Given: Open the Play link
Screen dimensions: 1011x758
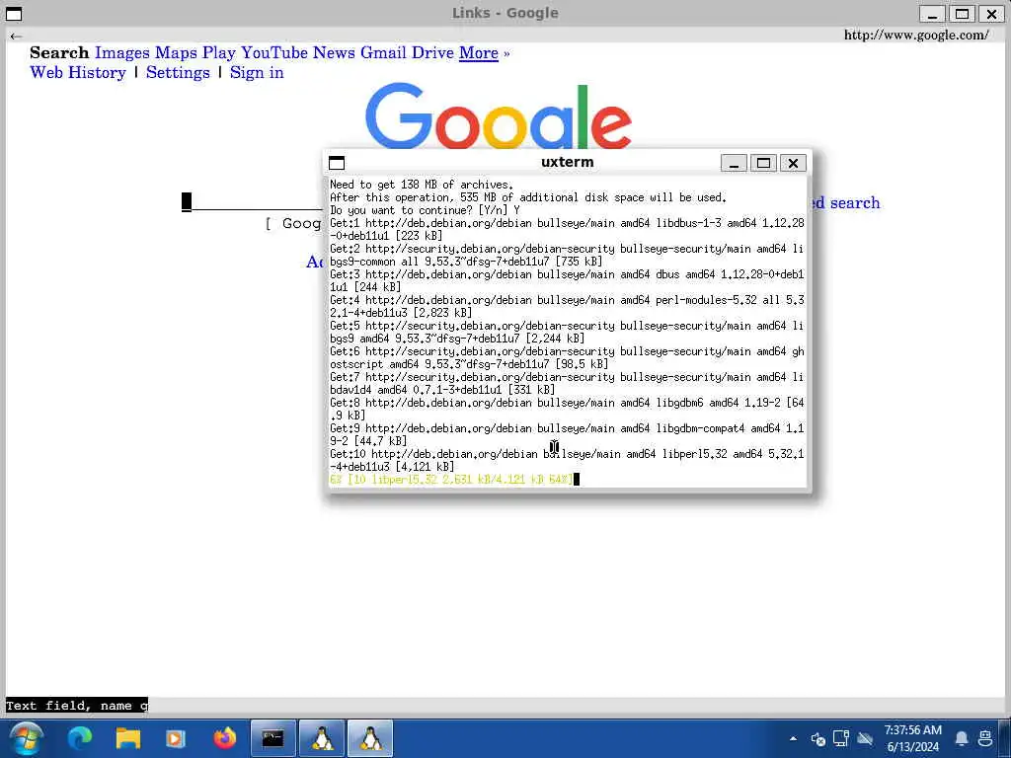Looking at the screenshot, I should pos(218,53).
